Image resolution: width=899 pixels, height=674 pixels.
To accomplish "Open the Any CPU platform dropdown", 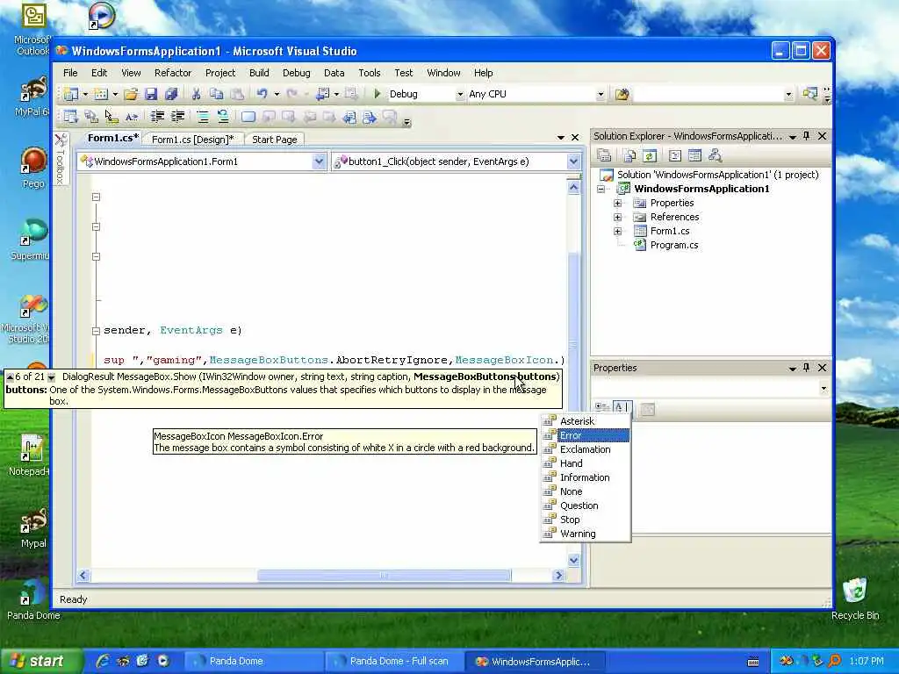I will [601, 94].
